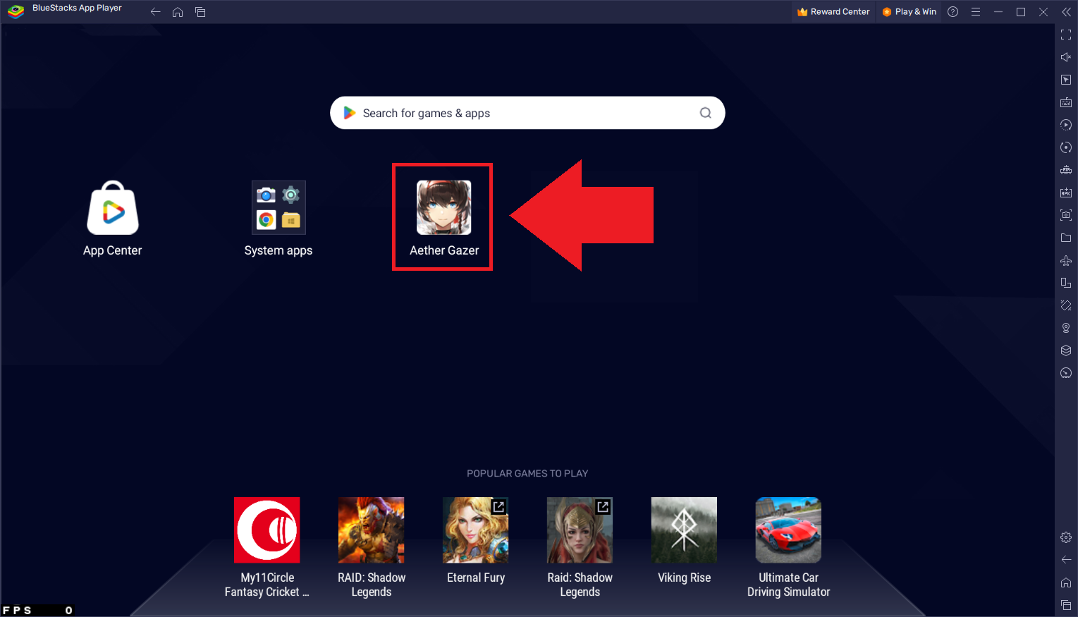Open the Eternal Fury game tile

(476, 530)
